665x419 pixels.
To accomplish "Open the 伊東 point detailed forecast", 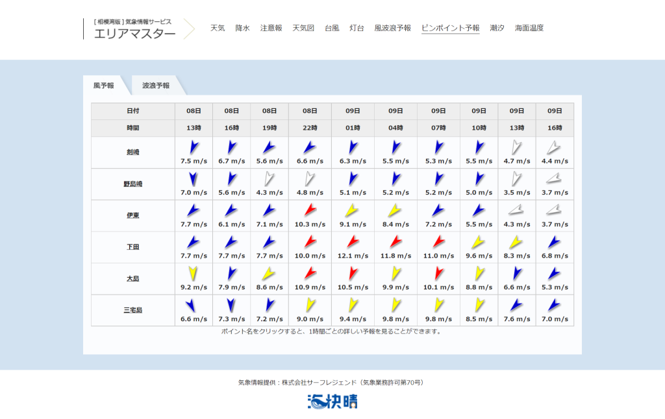I will tap(132, 215).
